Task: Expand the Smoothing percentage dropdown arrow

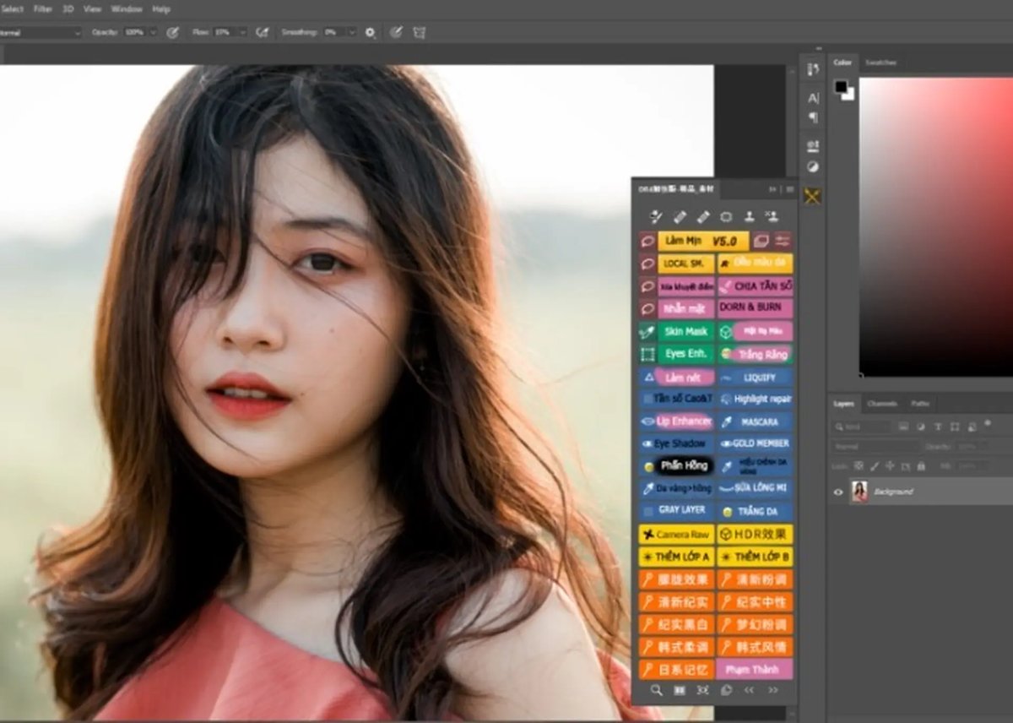Action: point(351,32)
